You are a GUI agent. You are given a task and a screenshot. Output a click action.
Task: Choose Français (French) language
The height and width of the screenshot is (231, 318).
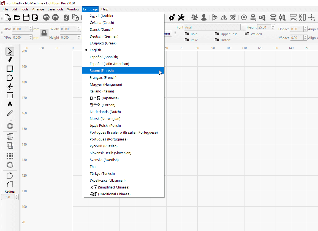click(x=123, y=77)
